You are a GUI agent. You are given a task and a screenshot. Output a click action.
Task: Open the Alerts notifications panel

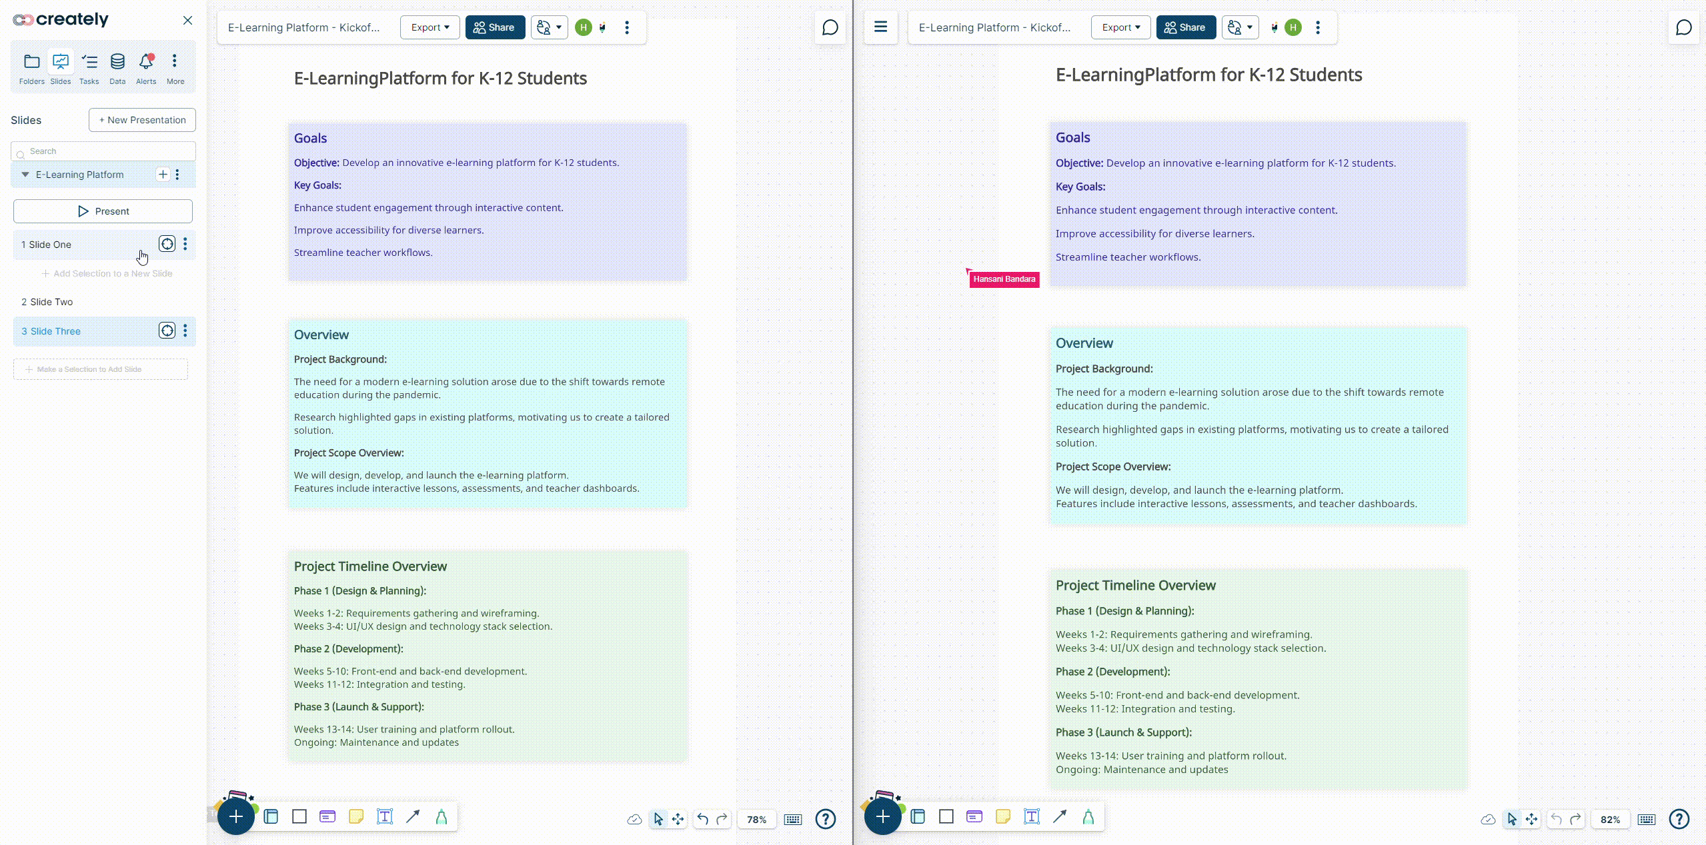click(x=146, y=69)
